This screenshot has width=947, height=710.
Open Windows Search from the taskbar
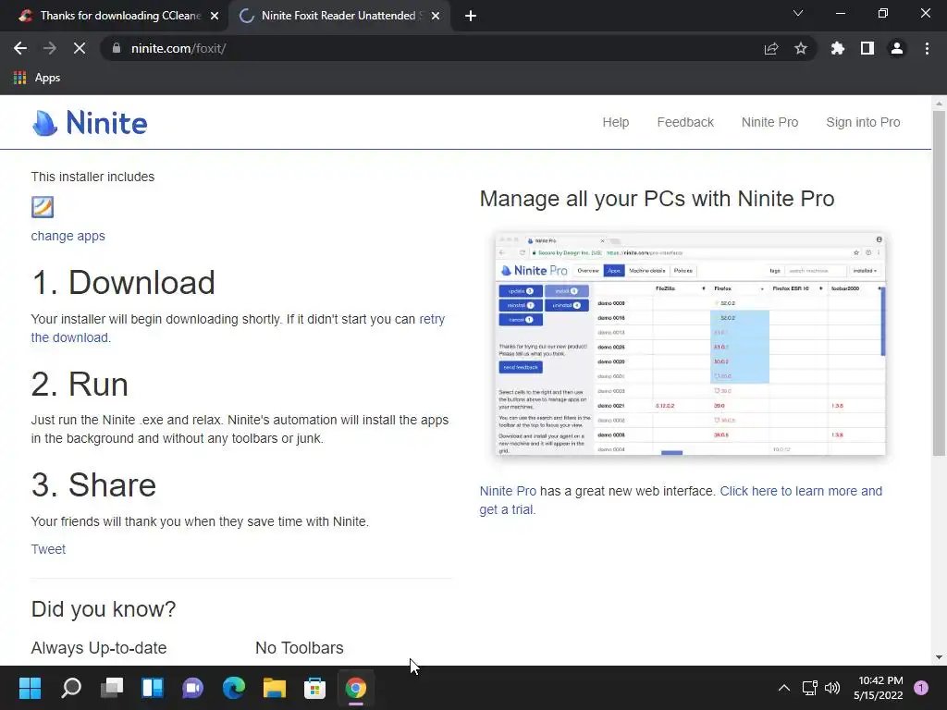pyautogui.click(x=70, y=688)
